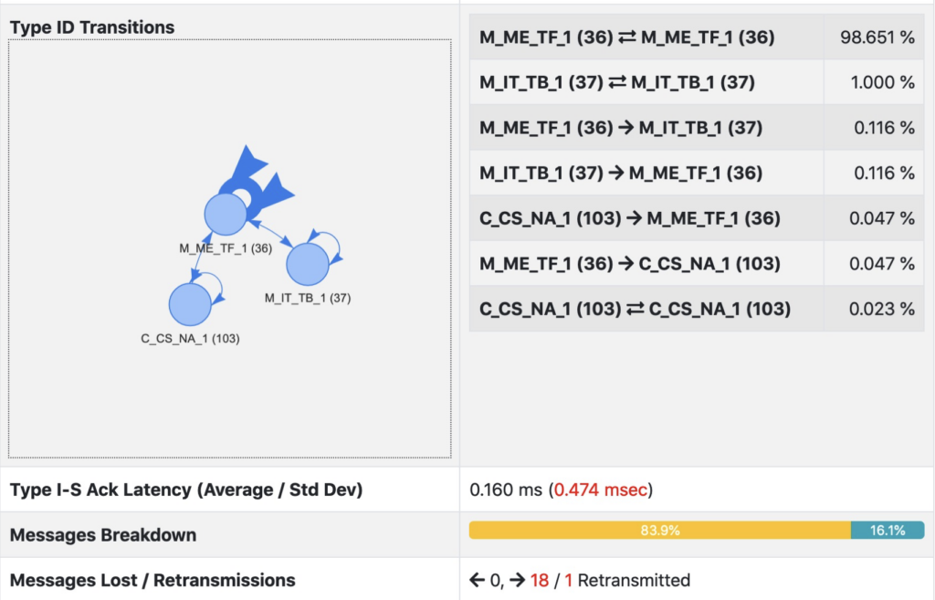Click the red 0.474 msec std dev value

pyautogui.click(x=601, y=489)
